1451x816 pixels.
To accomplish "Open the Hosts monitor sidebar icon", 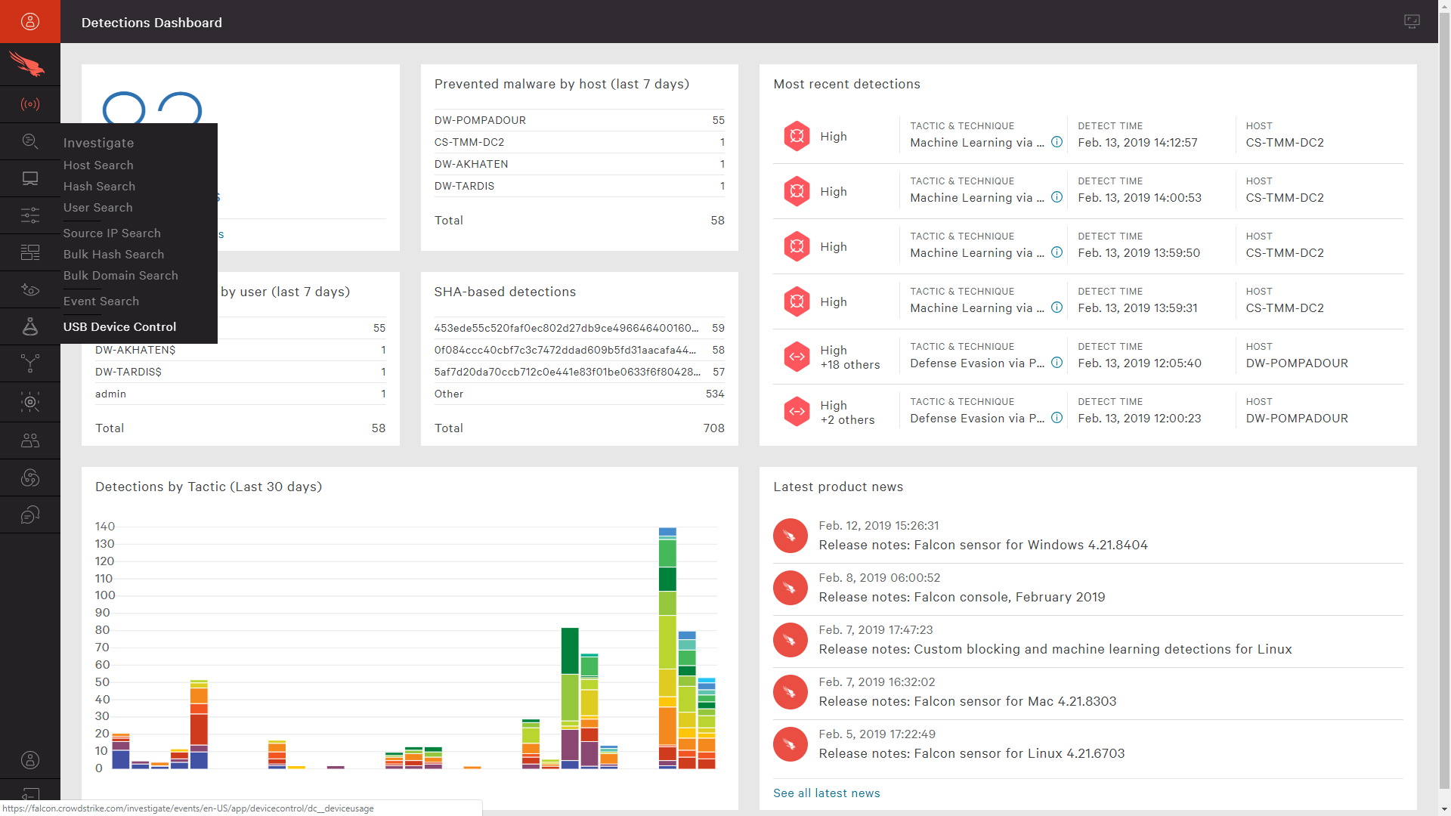I will coord(30,178).
